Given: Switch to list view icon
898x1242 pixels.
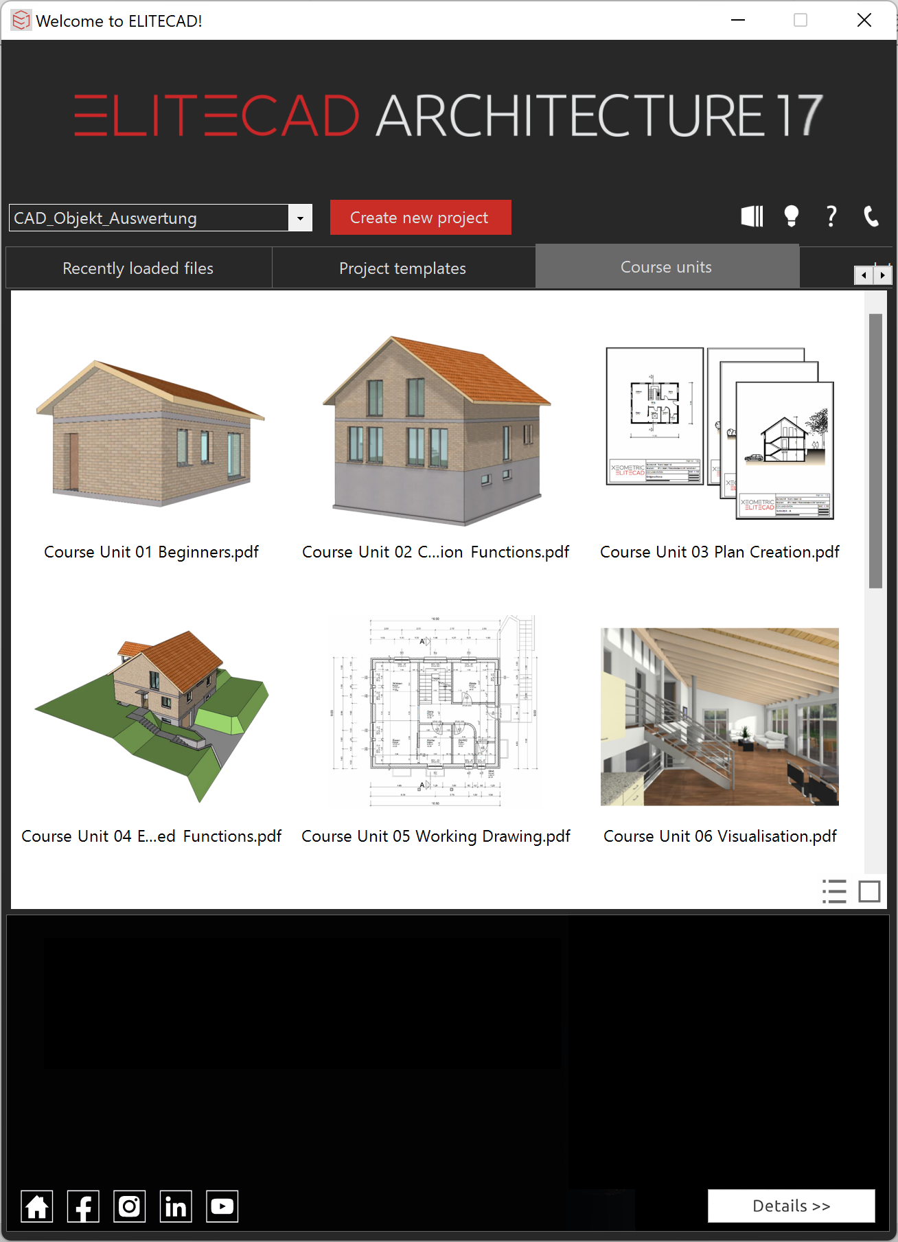Looking at the screenshot, I should click(834, 891).
